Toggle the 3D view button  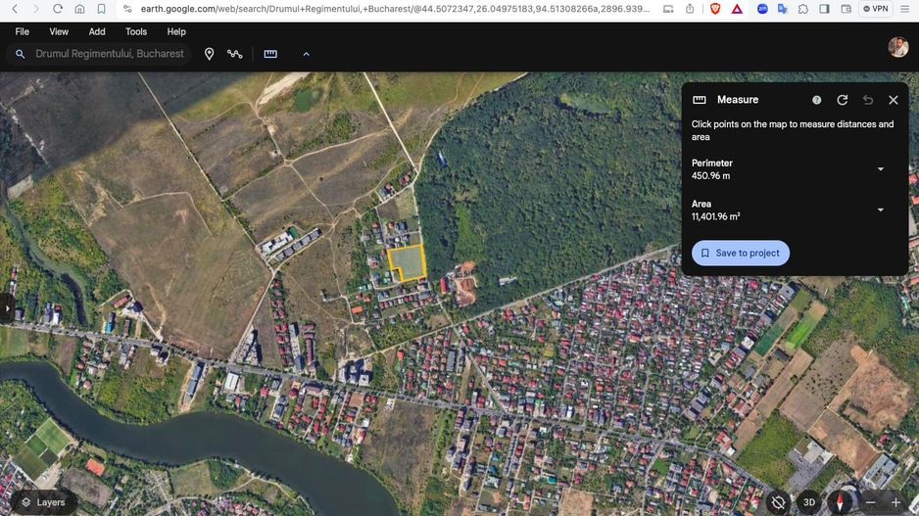tap(809, 502)
